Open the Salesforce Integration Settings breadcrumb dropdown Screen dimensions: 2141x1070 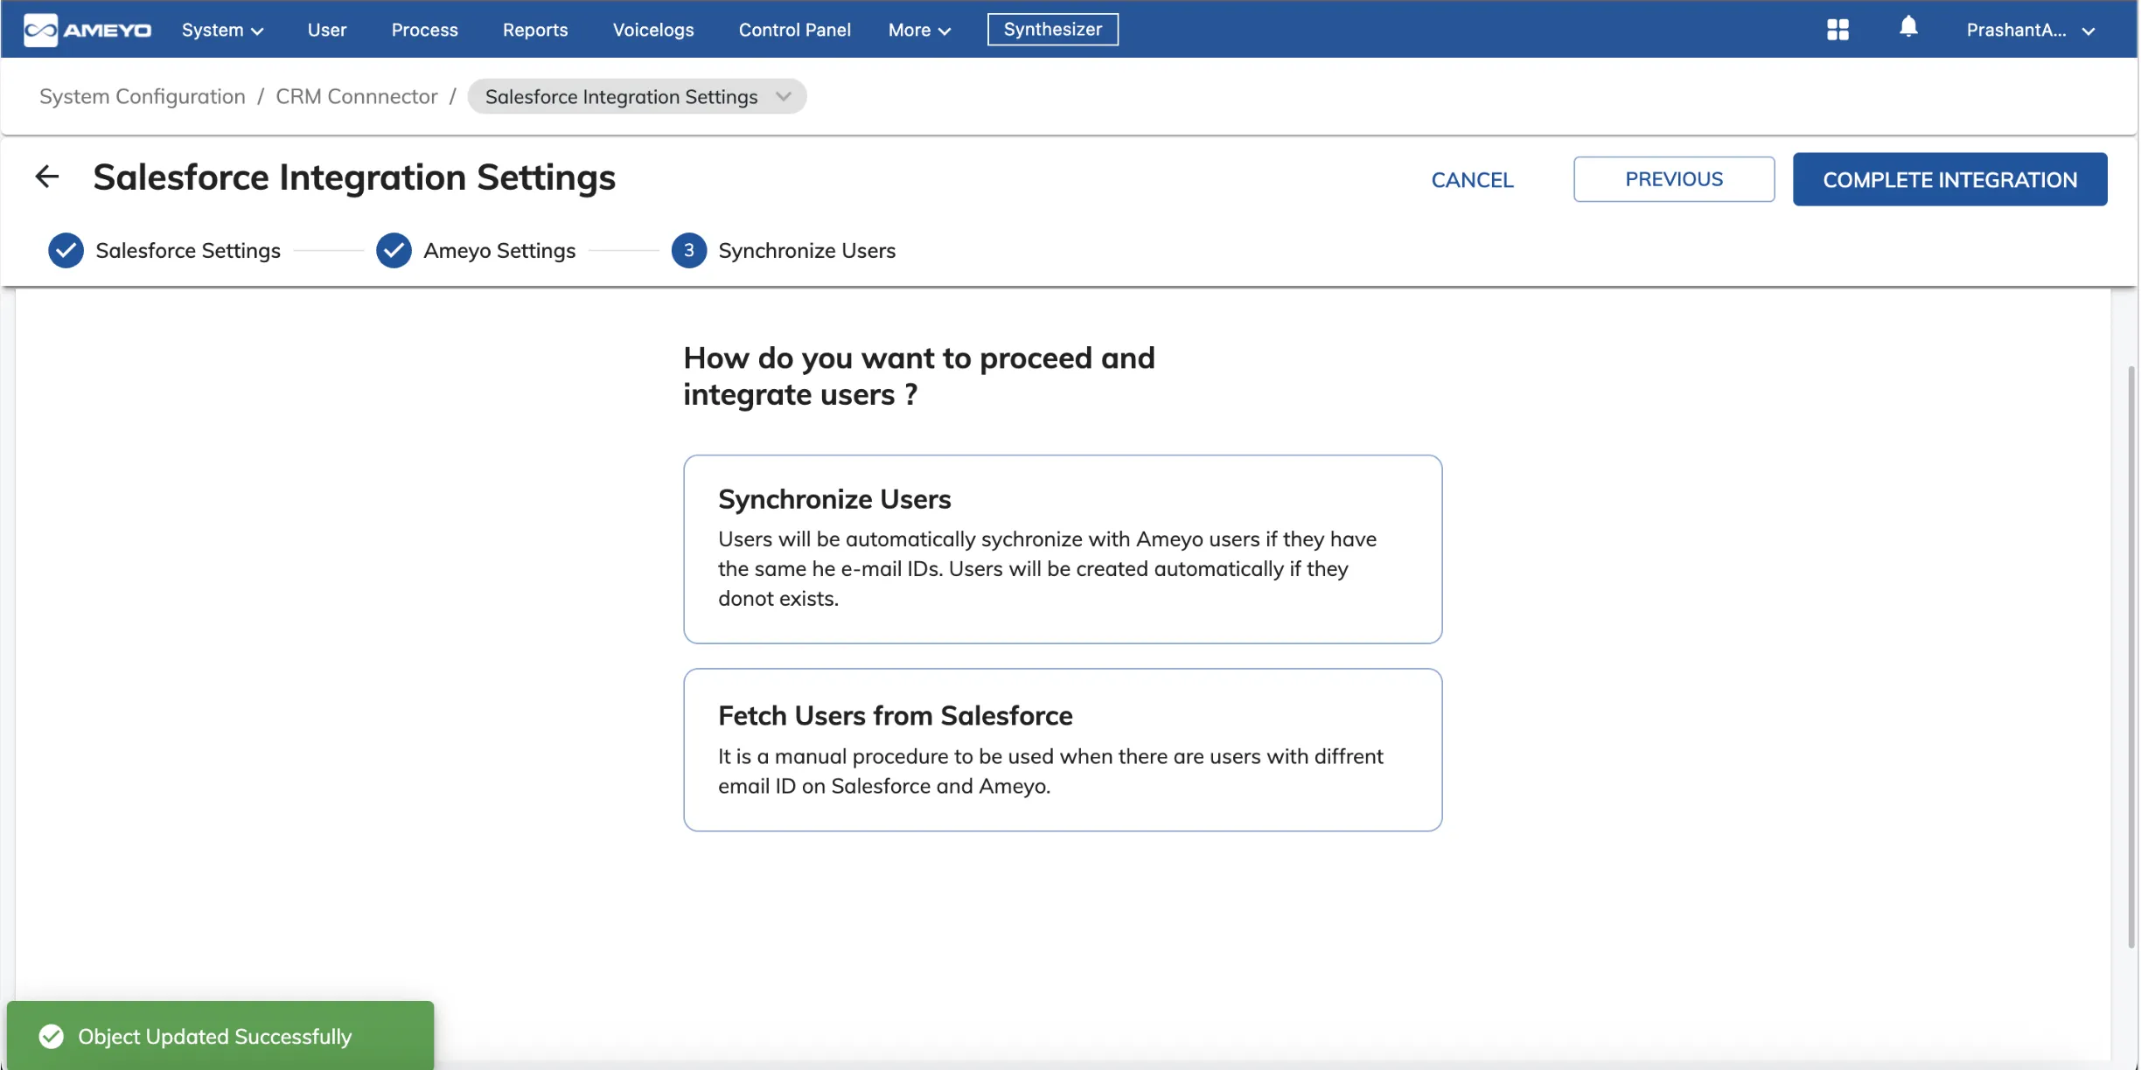click(637, 96)
